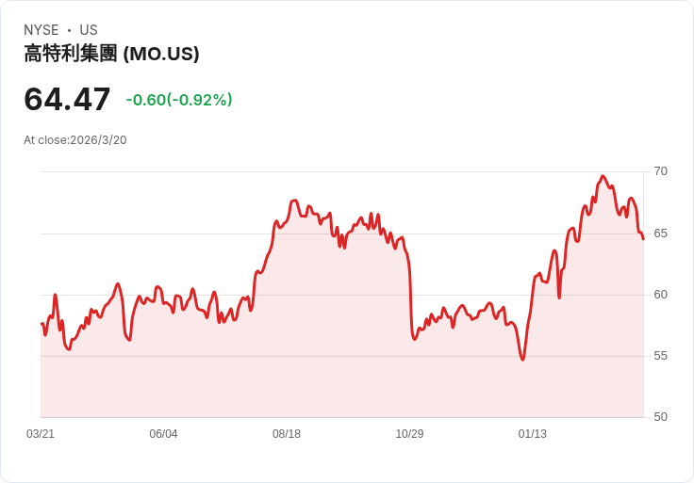Select the -0.60(-0.92%) price change text
Screen dimensions: 694x483
[x=179, y=100]
